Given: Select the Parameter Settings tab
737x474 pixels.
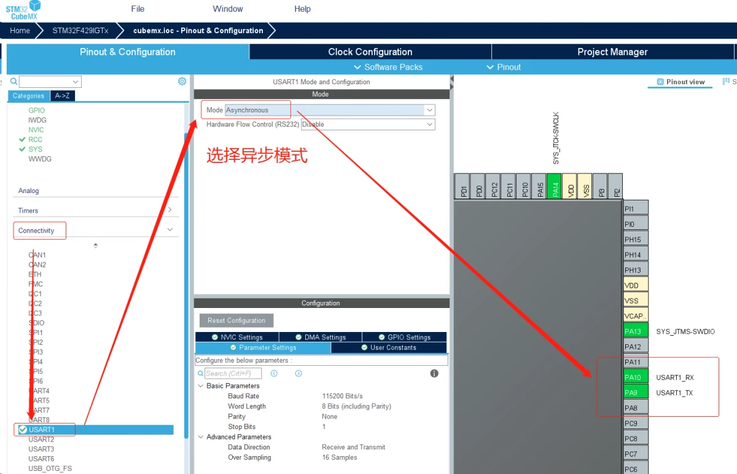Looking at the screenshot, I should coord(263,347).
